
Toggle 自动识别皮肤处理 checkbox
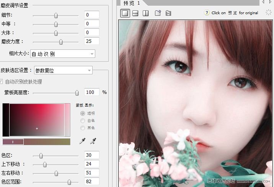coord(1,82)
